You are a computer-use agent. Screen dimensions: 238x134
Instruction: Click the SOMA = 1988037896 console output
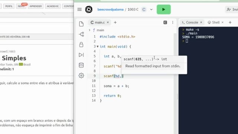point(198,37)
